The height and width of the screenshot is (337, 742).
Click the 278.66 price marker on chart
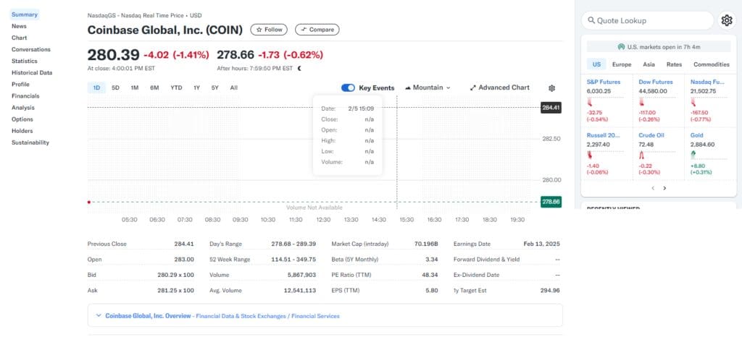click(x=551, y=202)
